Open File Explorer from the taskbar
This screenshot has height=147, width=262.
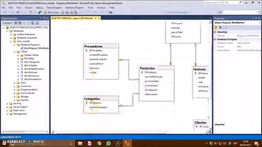point(80,143)
